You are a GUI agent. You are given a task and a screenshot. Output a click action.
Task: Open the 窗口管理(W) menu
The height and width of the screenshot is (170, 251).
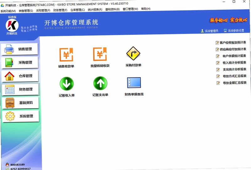(130, 9)
